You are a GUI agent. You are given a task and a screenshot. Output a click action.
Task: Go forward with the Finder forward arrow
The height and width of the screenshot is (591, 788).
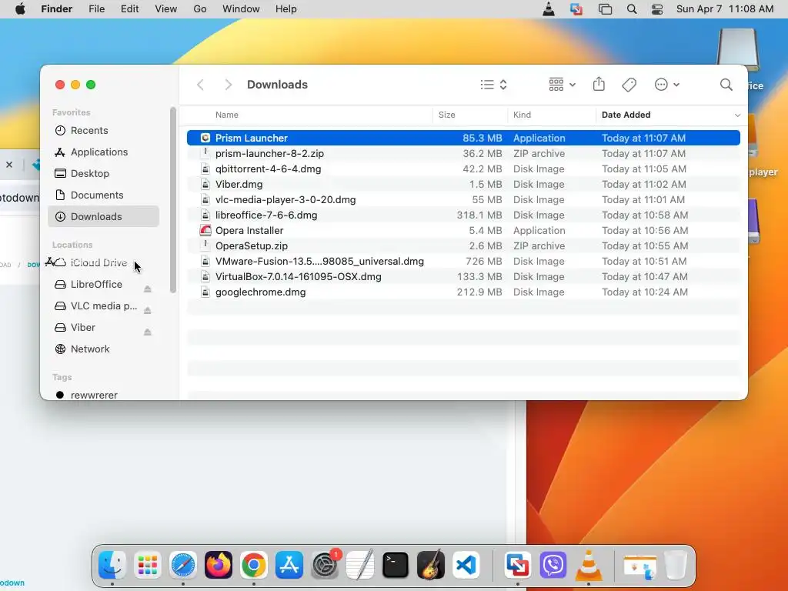[x=228, y=85]
